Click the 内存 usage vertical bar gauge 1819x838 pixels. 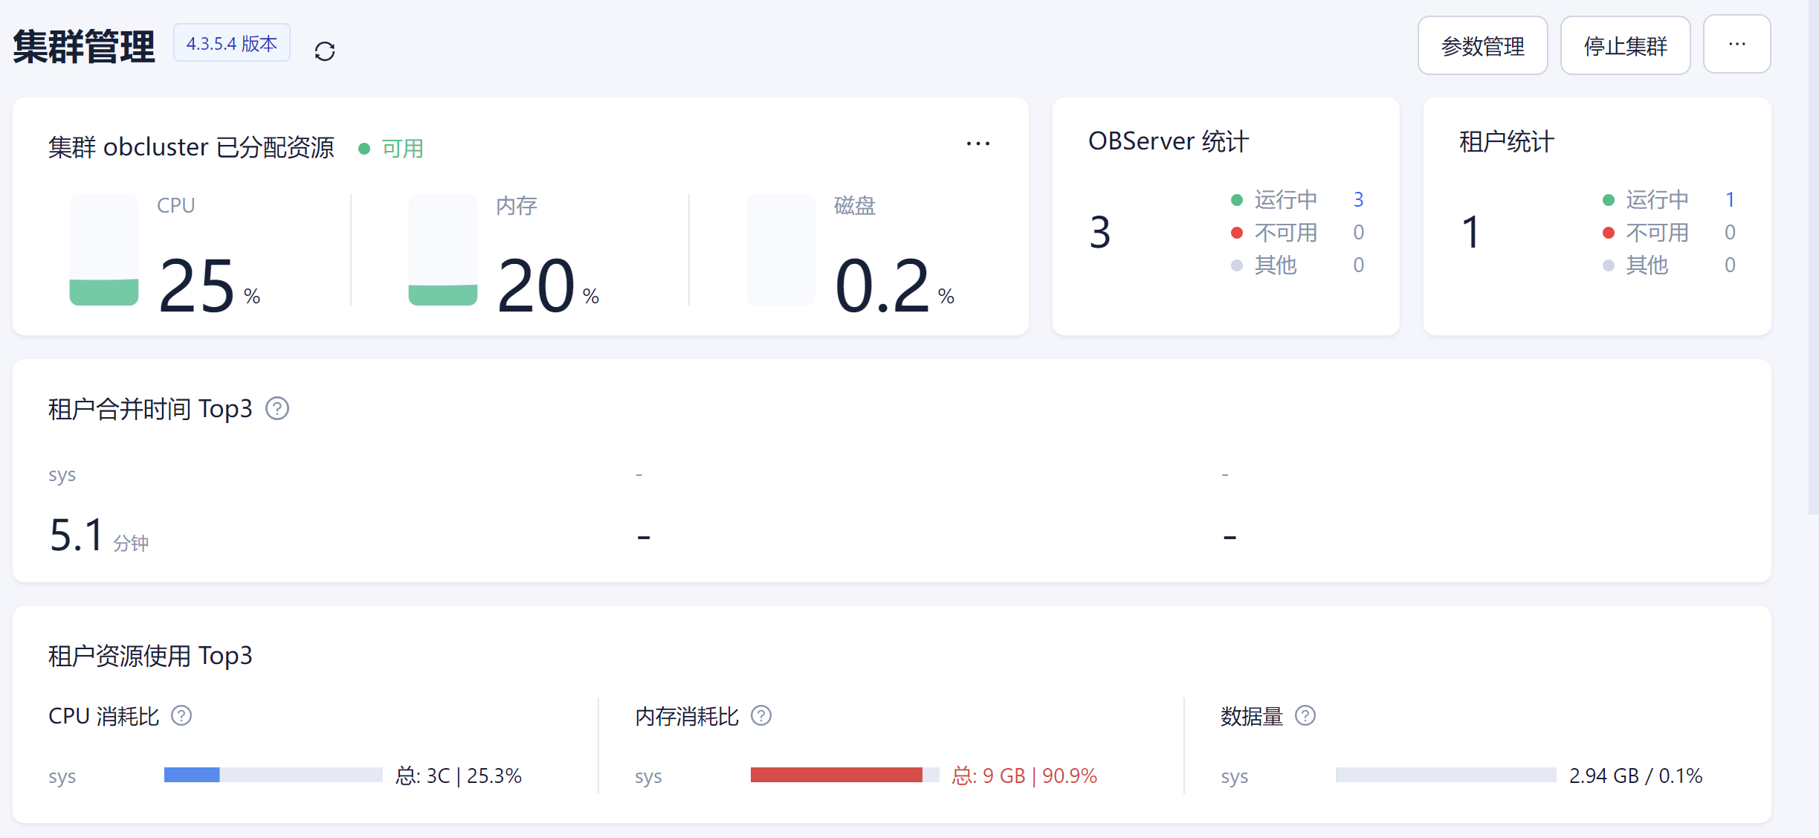pyautogui.click(x=443, y=250)
